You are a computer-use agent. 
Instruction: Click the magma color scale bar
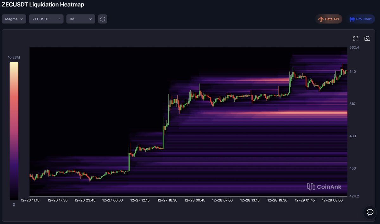tap(14, 131)
